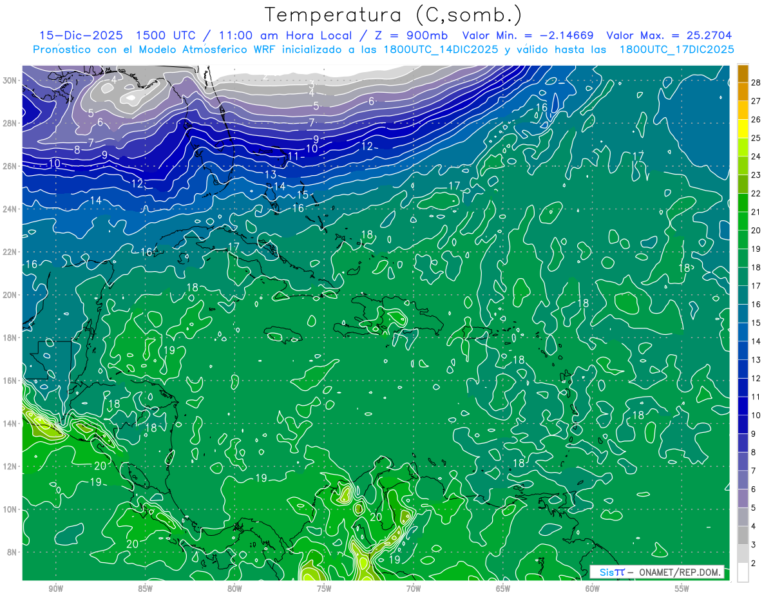
Task: Click the 85W longitude axis label
Action: click(x=145, y=589)
